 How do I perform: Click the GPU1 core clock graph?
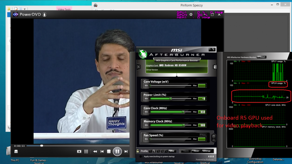[x=260, y=116]
